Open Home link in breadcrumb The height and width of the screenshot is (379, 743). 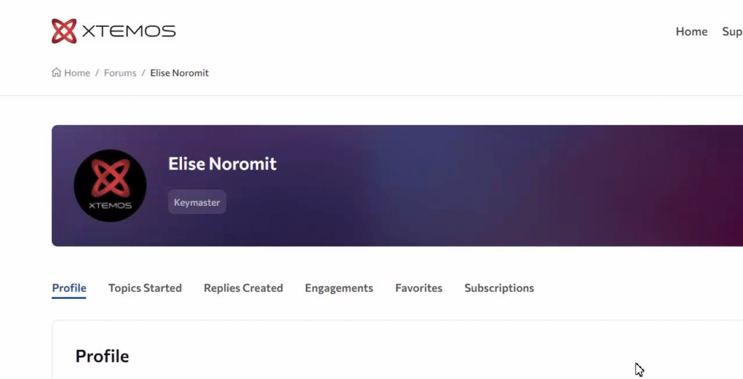point(77,73)
